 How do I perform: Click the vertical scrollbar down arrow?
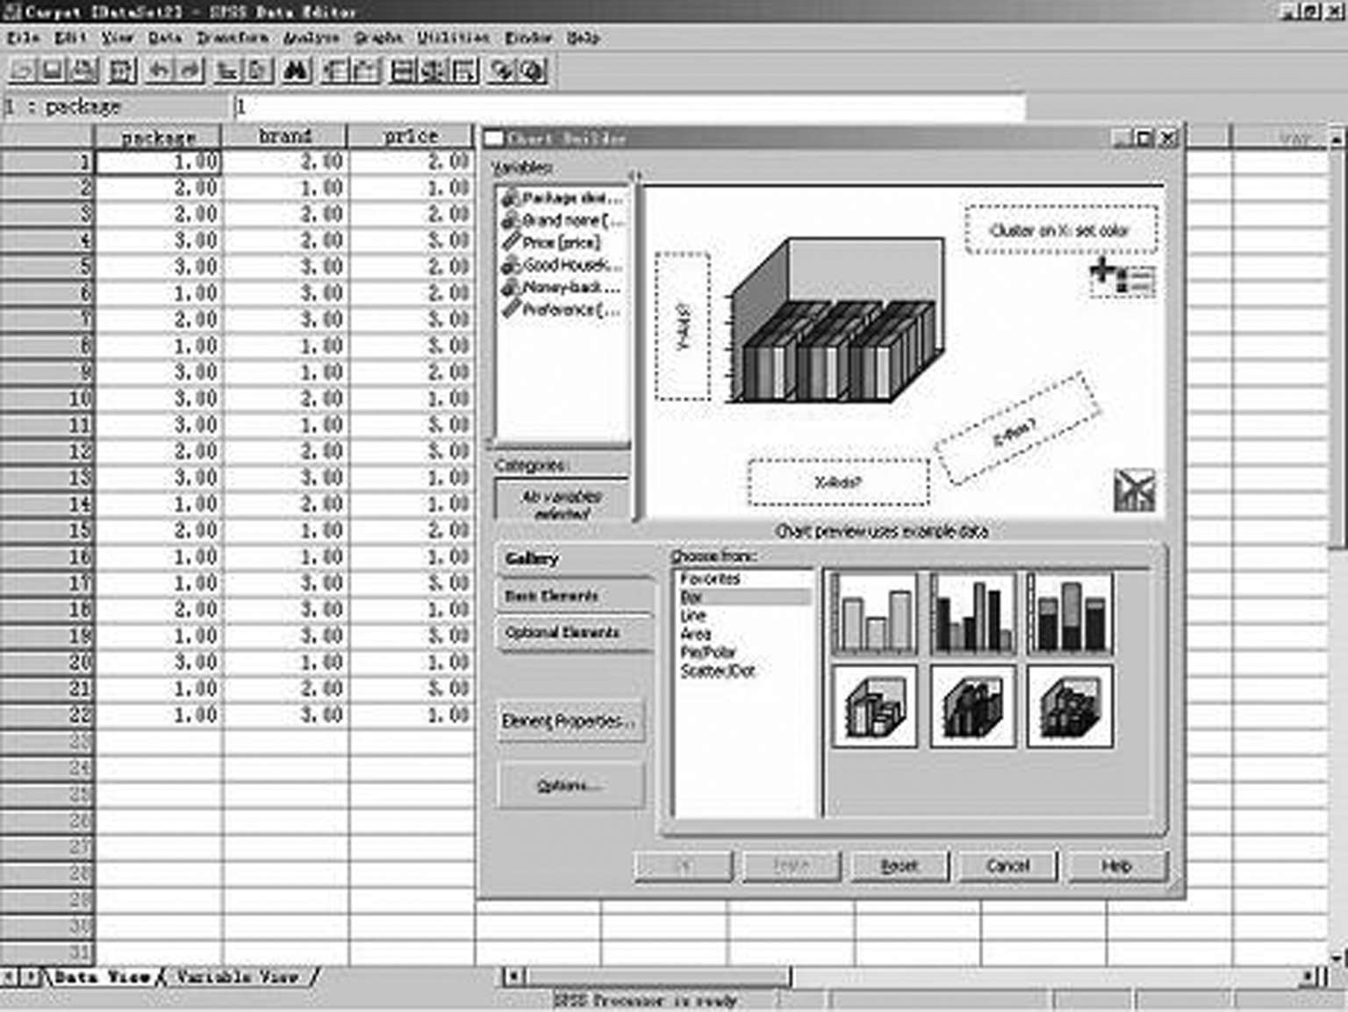(x=1337, y=958)
